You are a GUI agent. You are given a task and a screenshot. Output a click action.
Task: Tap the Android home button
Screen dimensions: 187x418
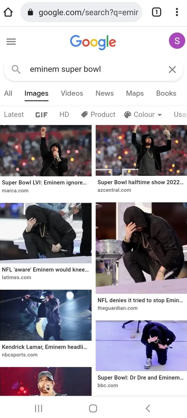[93, 409]
